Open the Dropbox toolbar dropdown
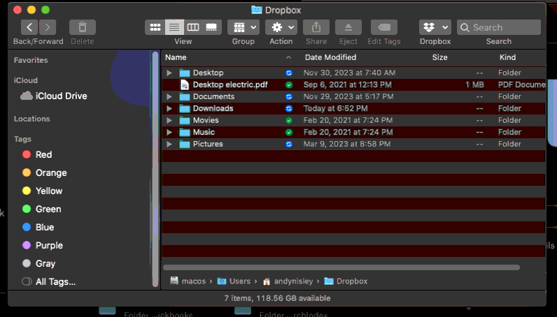This screenshot has height=317, width=557. [x=435, y=27]
